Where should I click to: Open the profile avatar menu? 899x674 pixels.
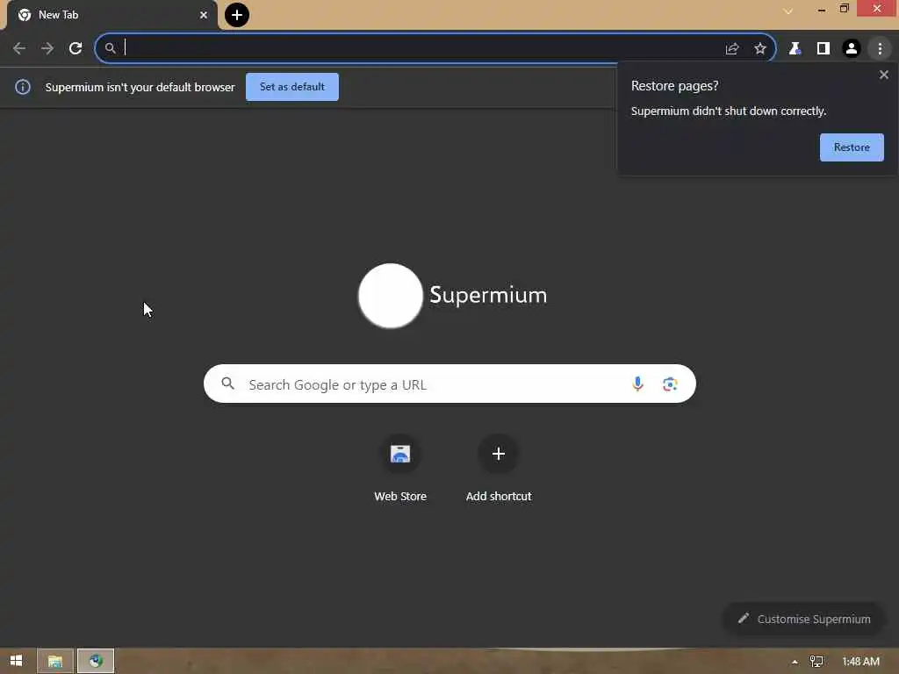pyautogui.click(x=852, y=49)
